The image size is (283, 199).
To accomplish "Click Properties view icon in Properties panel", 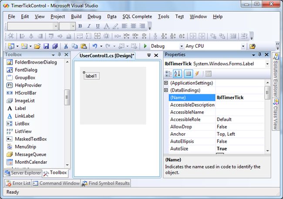I will [189, 74].
